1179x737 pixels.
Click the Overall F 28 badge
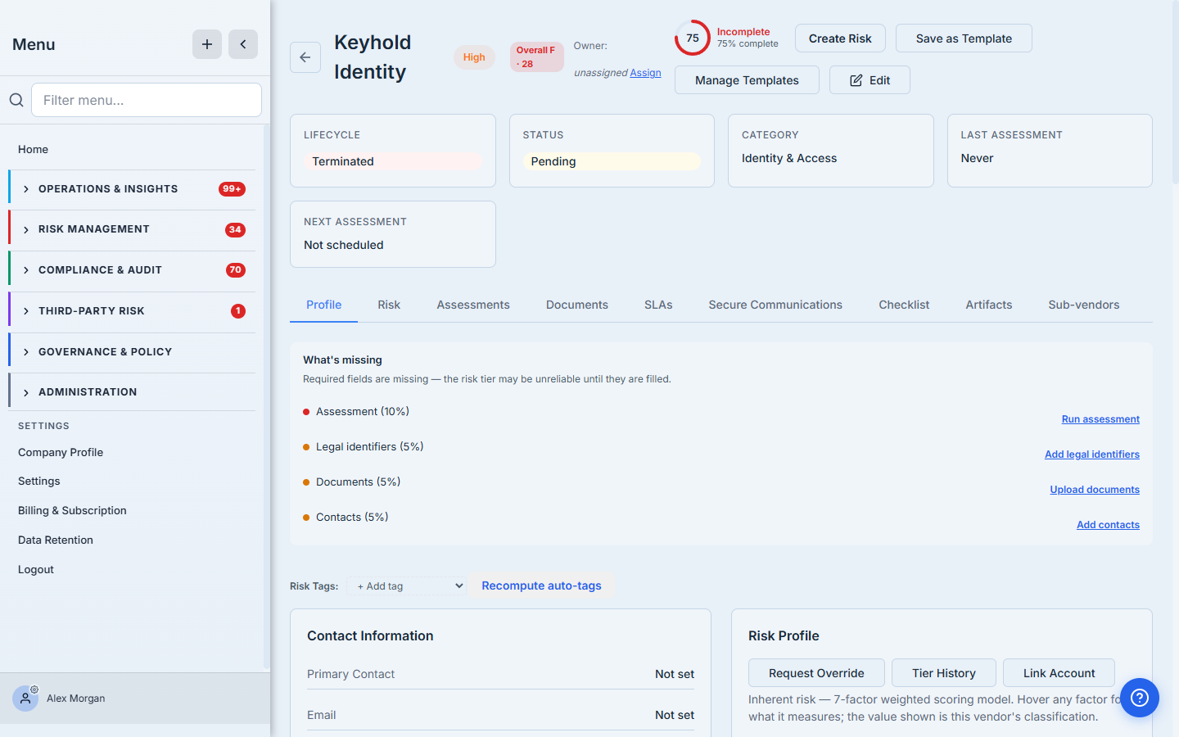(x=536, y=57)
